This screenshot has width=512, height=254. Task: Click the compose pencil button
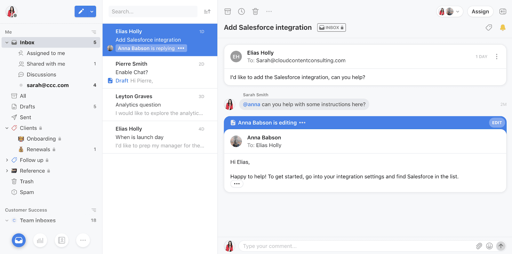pyautogui.click(x=81, y=12)
